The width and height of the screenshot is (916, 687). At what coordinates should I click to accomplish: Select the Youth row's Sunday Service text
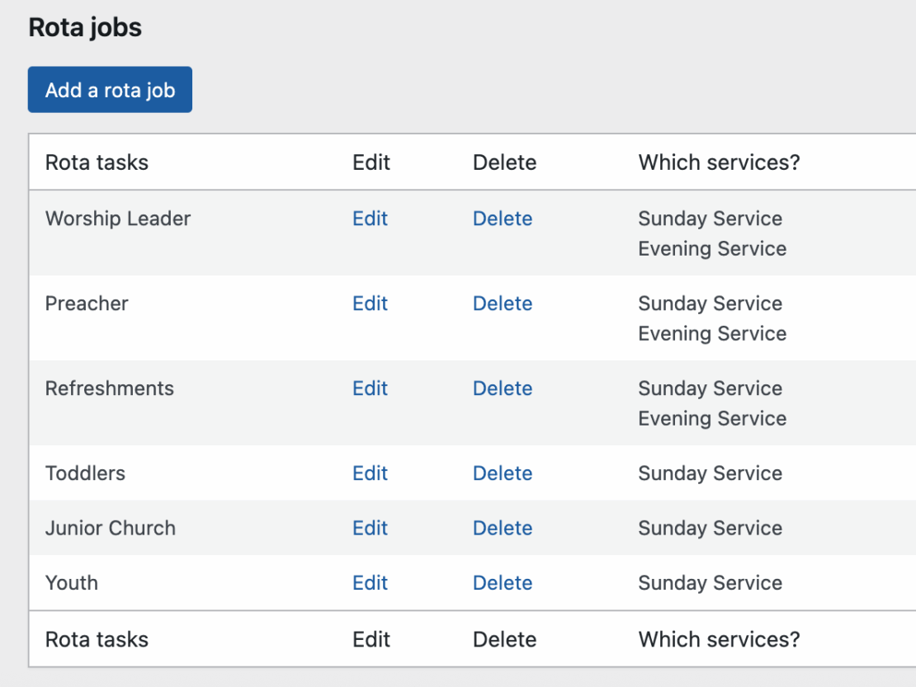(x=710, y=583)
